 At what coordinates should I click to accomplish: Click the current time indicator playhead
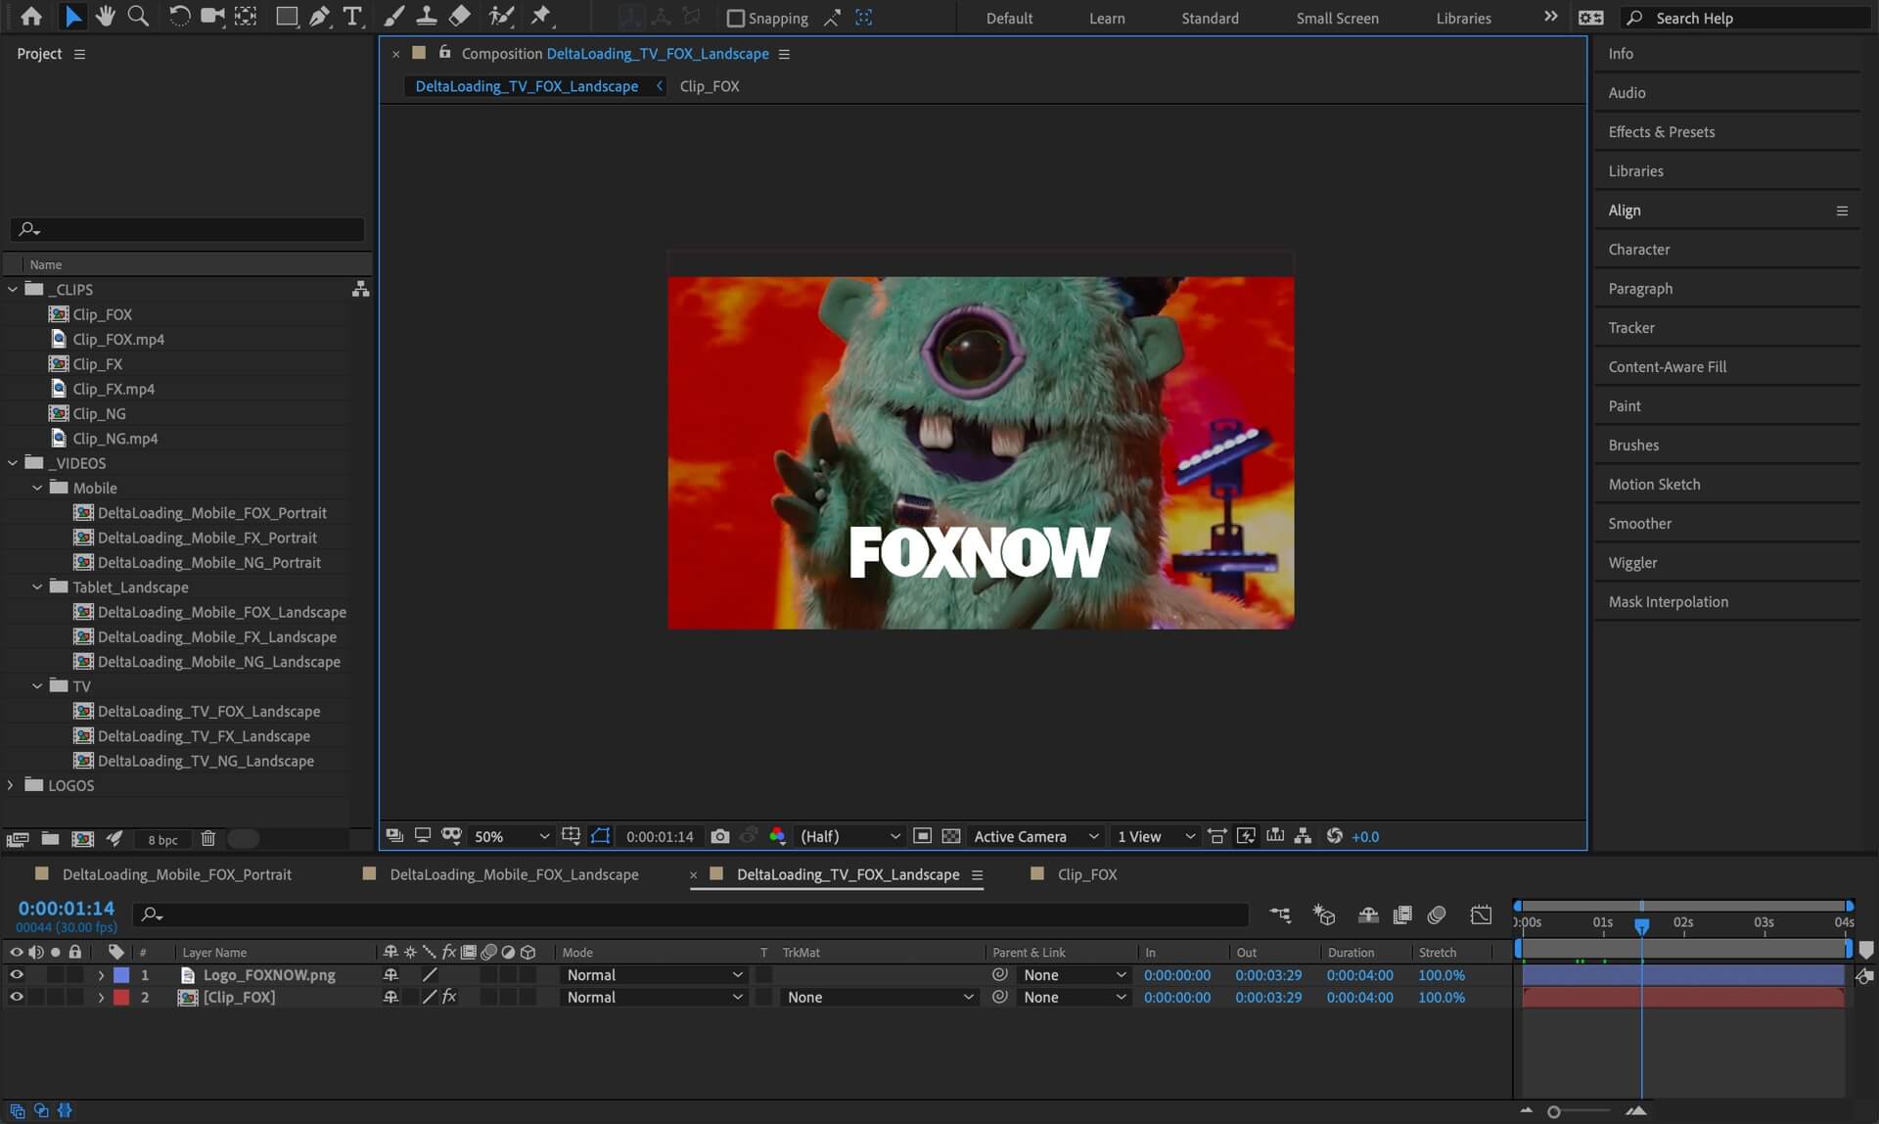1641,925
